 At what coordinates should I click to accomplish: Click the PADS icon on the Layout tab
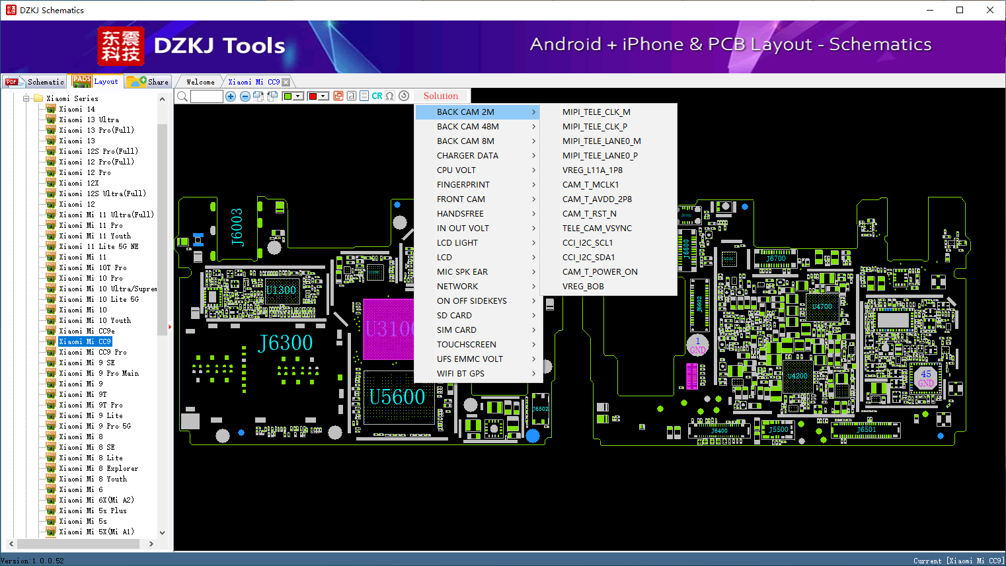click(82, 81)
